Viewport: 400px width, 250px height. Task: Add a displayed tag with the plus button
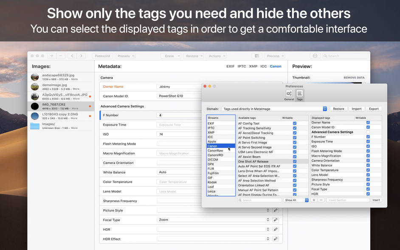pyautogui.click(x=314, y=200)
